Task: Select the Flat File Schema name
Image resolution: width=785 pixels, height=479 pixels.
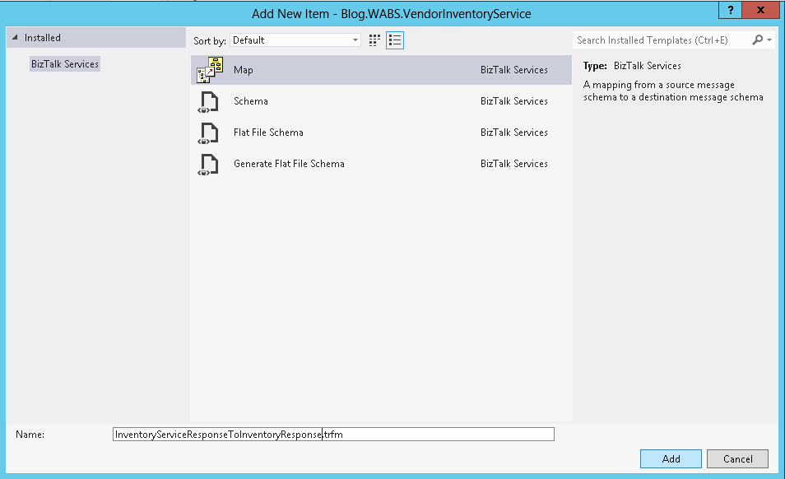Action: (268, 133)
